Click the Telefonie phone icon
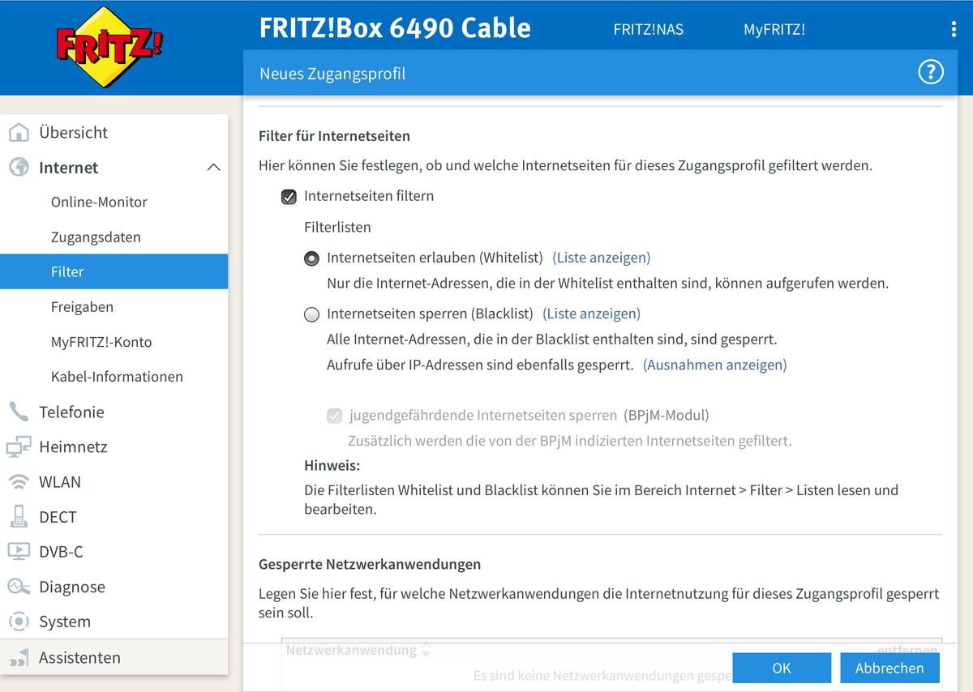This screenshot has height=692, width=973. pyautogui.click(x=18, y=412)
